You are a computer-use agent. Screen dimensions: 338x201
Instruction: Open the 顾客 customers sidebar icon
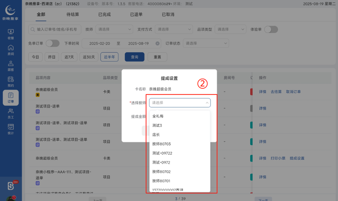coord(11,66)
